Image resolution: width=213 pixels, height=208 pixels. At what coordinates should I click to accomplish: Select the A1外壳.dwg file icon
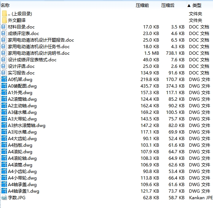[x=4, y=92]
